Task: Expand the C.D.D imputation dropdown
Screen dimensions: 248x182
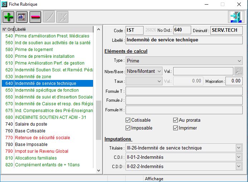Action: coord(239,166)
